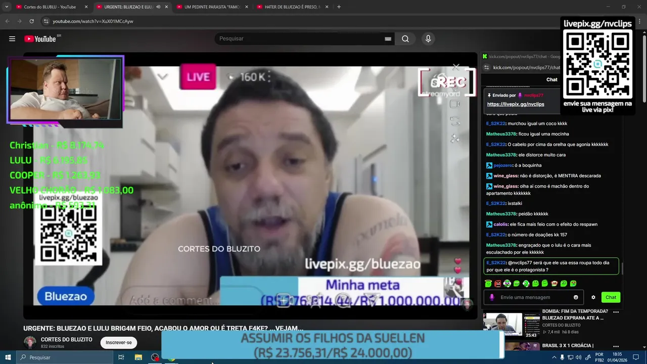Open the Windows Start menu
Screen dimensions: 647x364
tap(8, 357)
